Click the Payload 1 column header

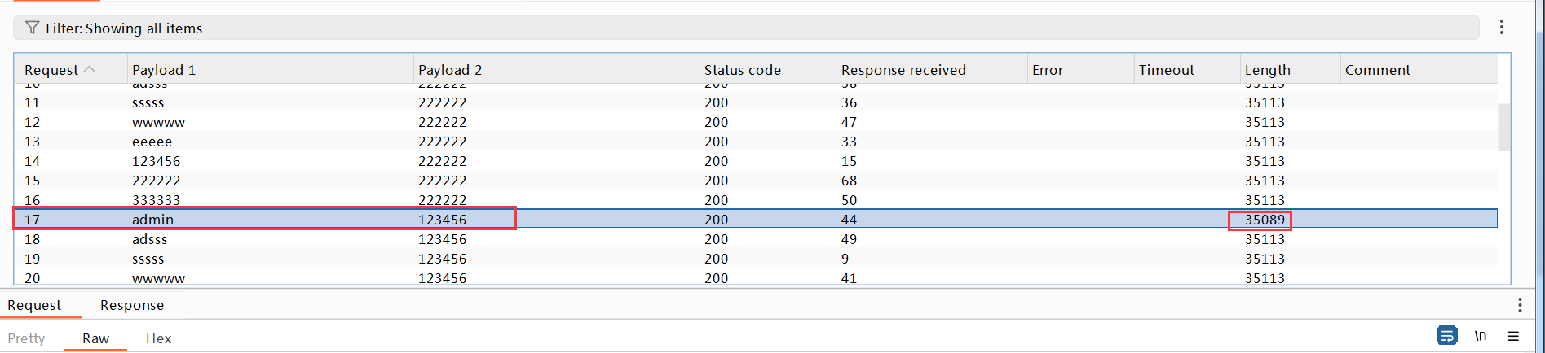pyautogui.click(x=164, y=70)
